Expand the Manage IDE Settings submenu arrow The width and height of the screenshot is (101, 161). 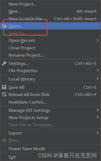tap(98, 110)
